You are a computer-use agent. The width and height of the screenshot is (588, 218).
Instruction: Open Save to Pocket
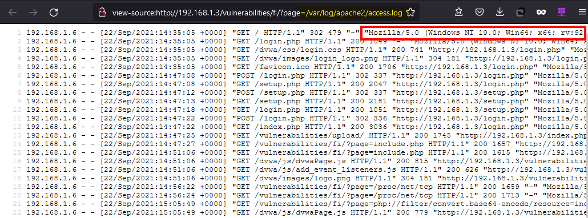pyautogui.click(x=480, y=13)
